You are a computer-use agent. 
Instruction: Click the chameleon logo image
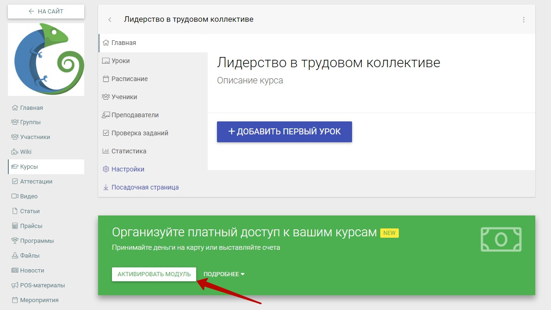[x=46, y=59]
